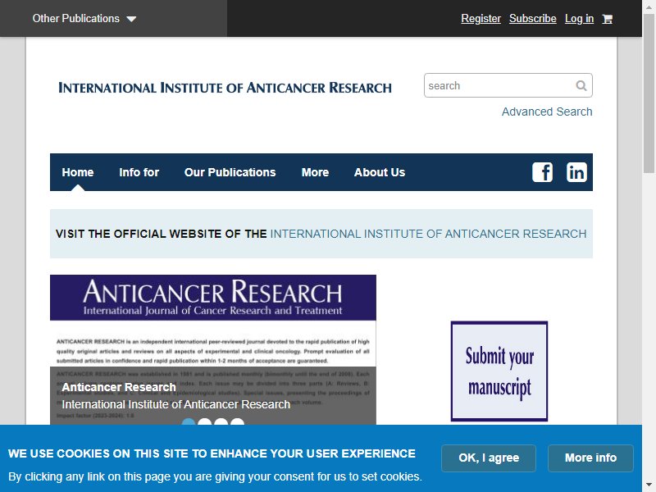Click the scrollbar down arrow
Viewport: 656px width, 492px height.
[x=649, y=485]
